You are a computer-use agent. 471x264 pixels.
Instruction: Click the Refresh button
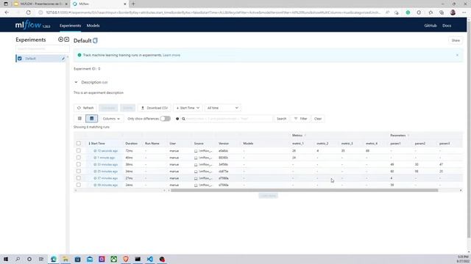coord(85,108)
